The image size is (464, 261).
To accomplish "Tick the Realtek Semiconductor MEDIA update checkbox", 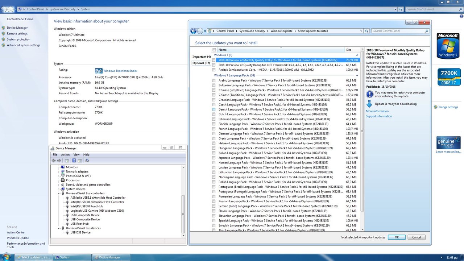I will [x=214, y=70].
